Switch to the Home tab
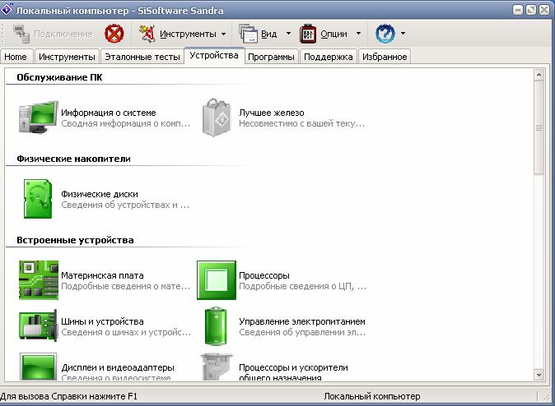Image resolution: width=555 pixels, height=406 pixels. [x=16, y=57]
